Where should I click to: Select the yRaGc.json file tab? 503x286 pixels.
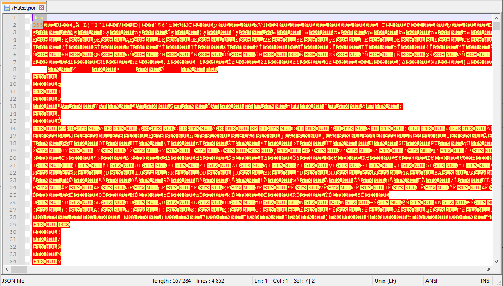(23, 8)
